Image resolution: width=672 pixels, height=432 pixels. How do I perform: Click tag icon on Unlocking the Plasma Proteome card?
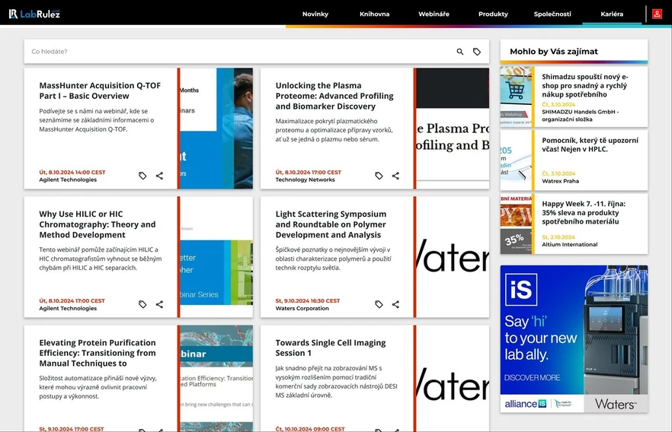click(x=379, y=176)
